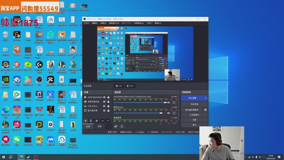Viewport: 284px width, 160px height.
Task: Open the 工具(T) menu
Action: pos(149,23)
